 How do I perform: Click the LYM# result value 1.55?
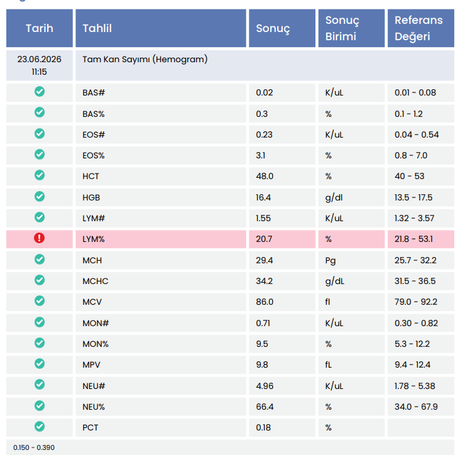[263, 218]
